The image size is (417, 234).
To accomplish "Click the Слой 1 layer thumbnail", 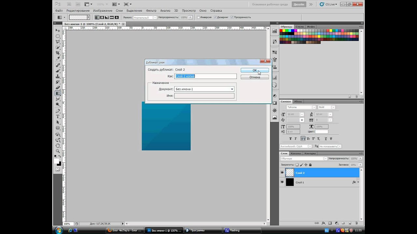I will pyautogui.click(x=290, y=182).
